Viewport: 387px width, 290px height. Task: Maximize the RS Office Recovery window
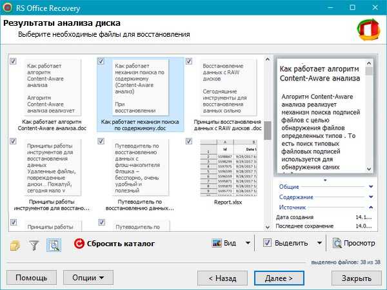tap(353, 7)
